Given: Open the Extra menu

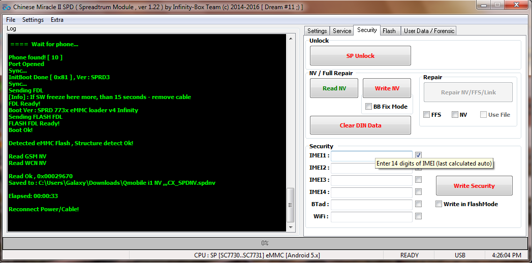Looking at the screenshot, I should [x=57, y=20].
